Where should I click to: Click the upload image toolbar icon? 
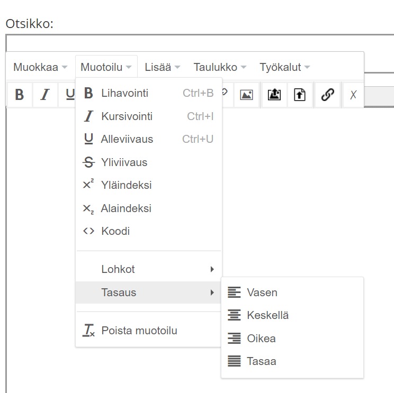coord(274,95)
